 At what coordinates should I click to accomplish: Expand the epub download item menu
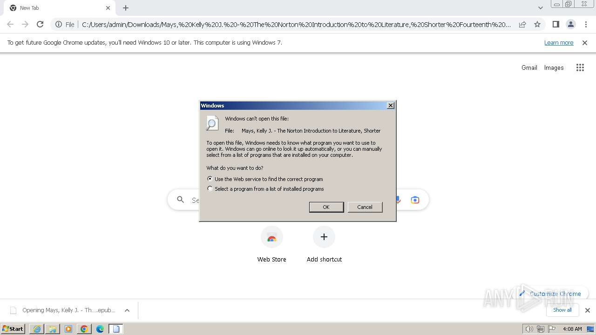[x=127, y=310]
